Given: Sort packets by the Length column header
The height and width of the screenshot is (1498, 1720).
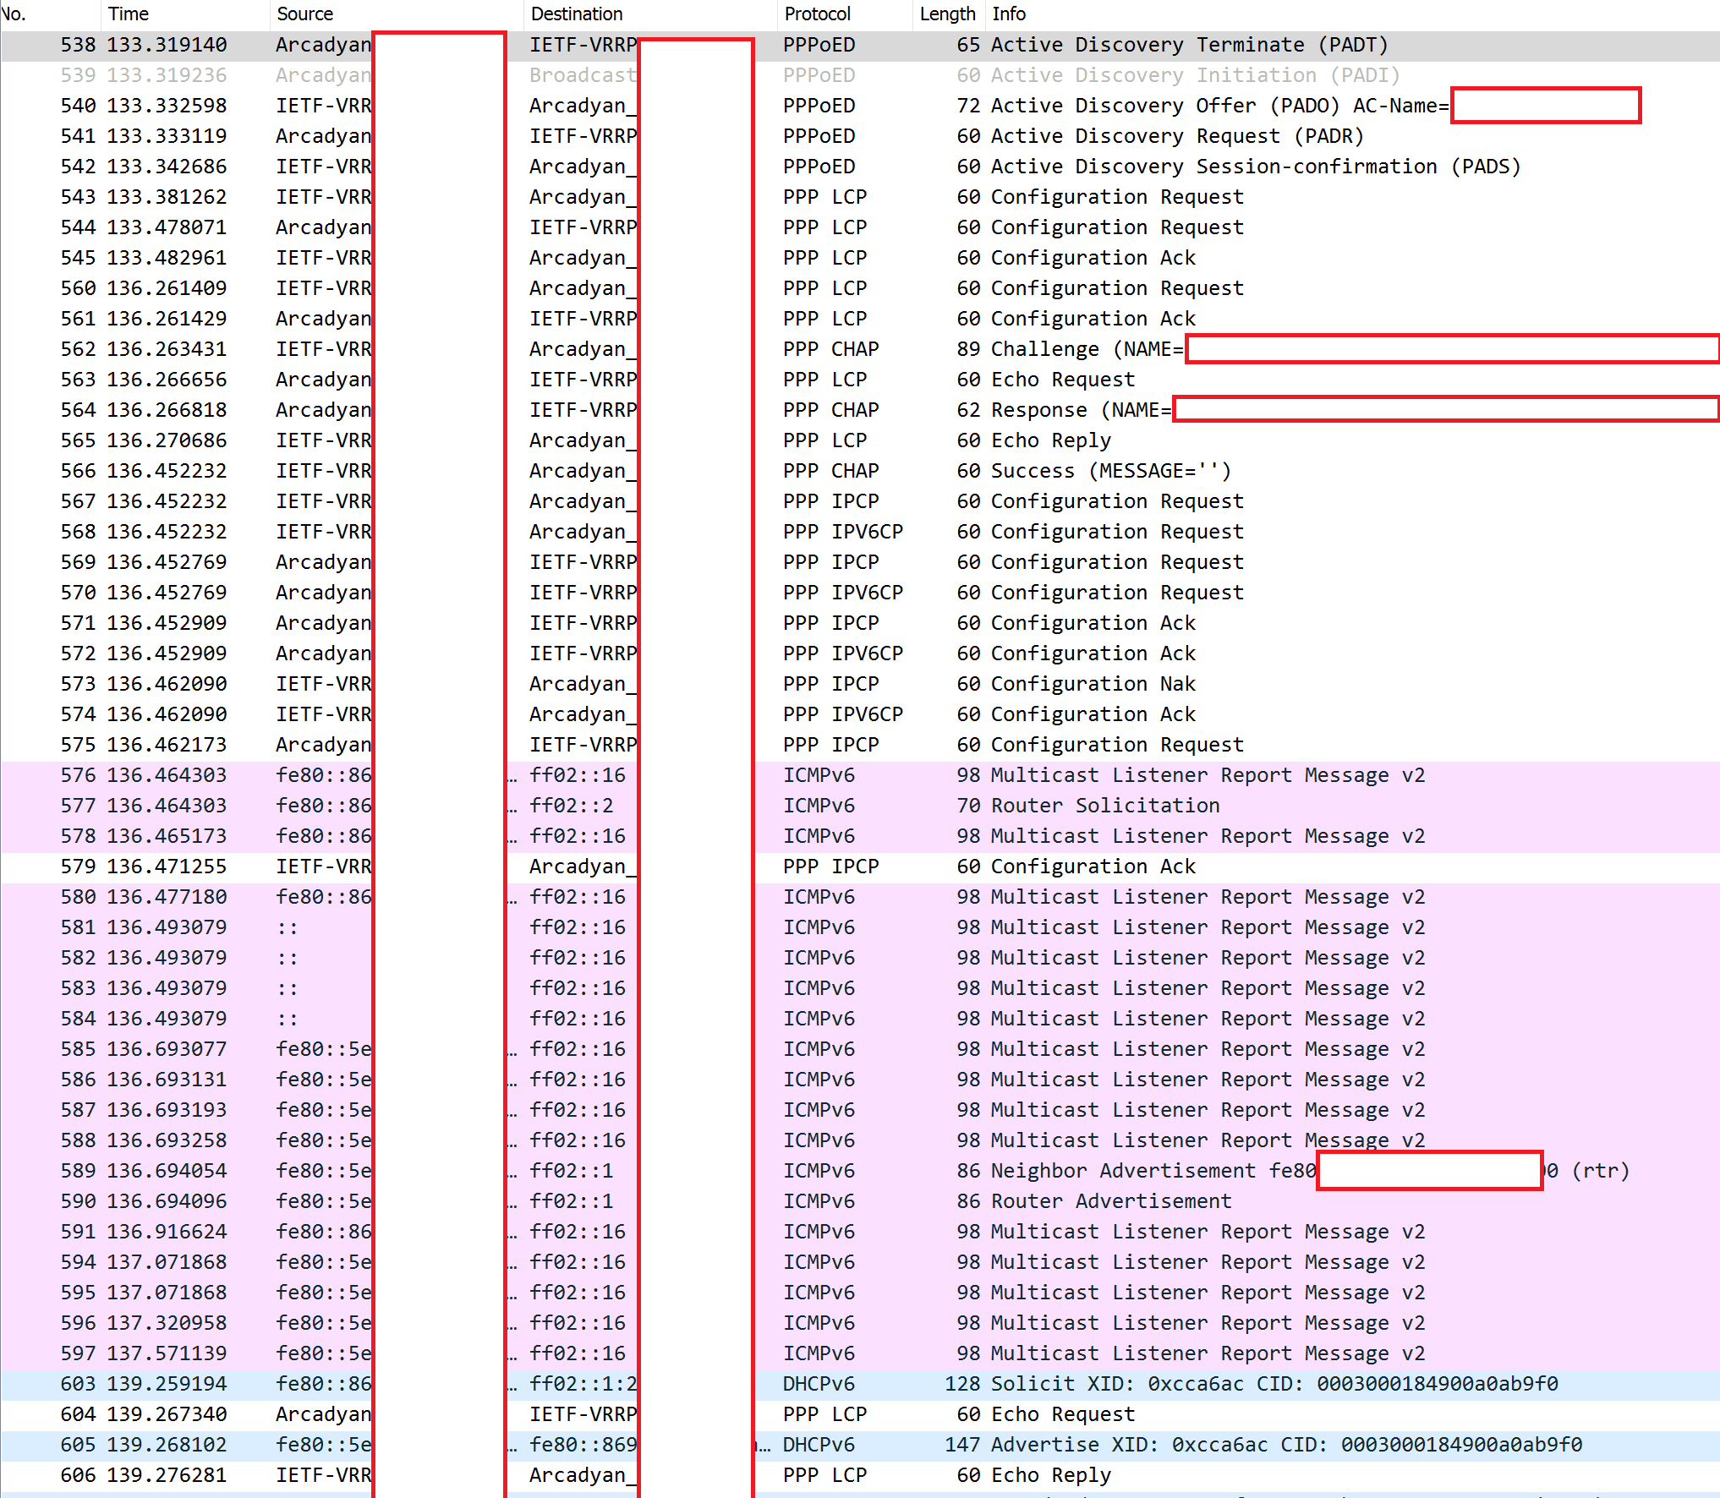Looking at the screenshot, I should [947, 14].
